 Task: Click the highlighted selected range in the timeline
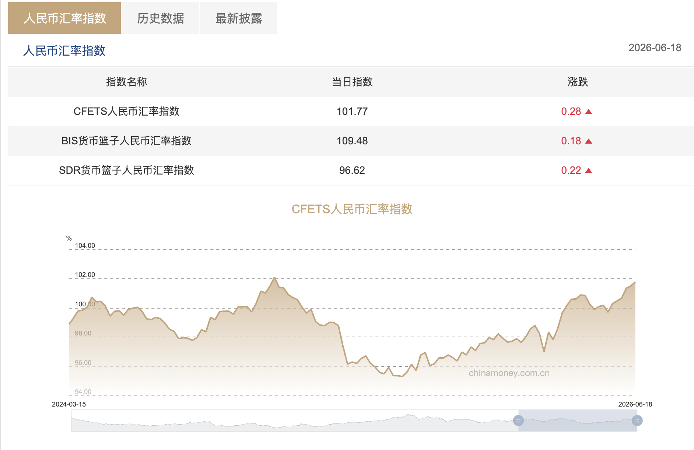point(578,421)
